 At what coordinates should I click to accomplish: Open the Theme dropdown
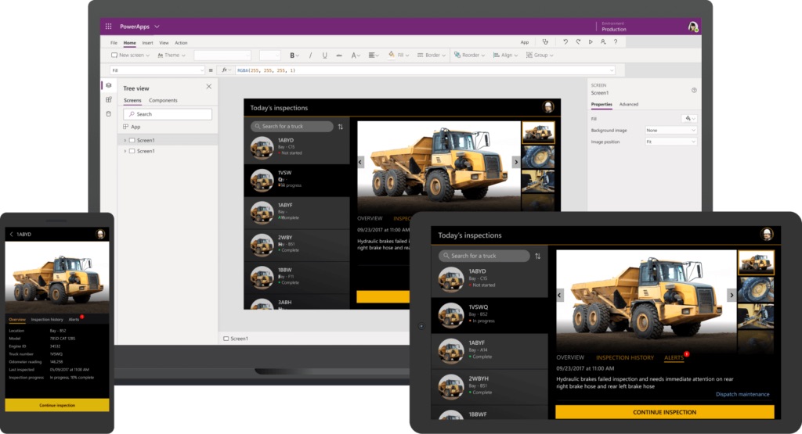172,56
